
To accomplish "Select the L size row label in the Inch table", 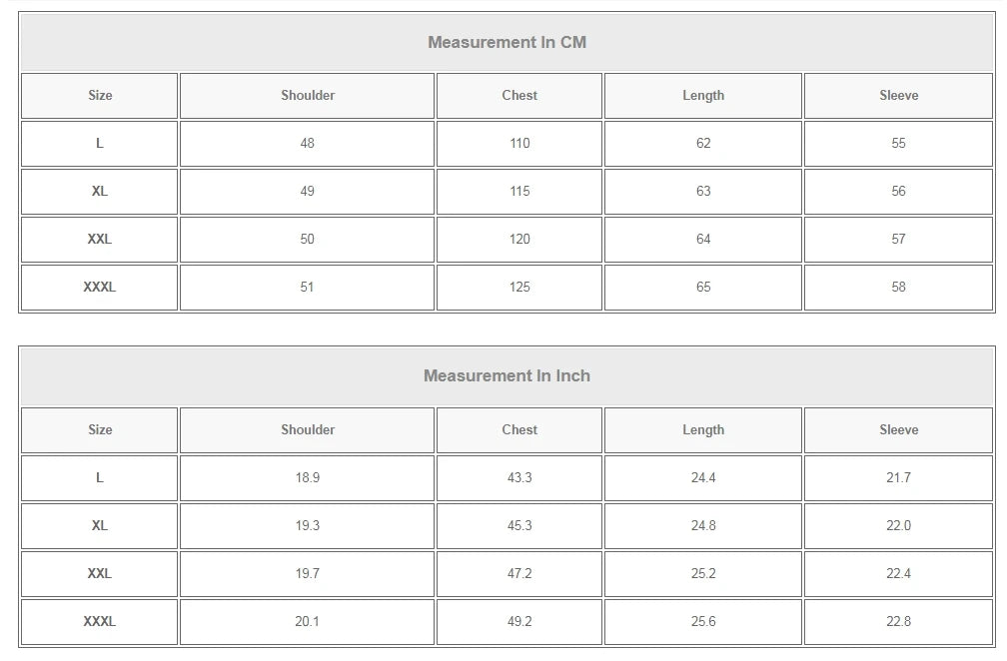I will (100, 478).
